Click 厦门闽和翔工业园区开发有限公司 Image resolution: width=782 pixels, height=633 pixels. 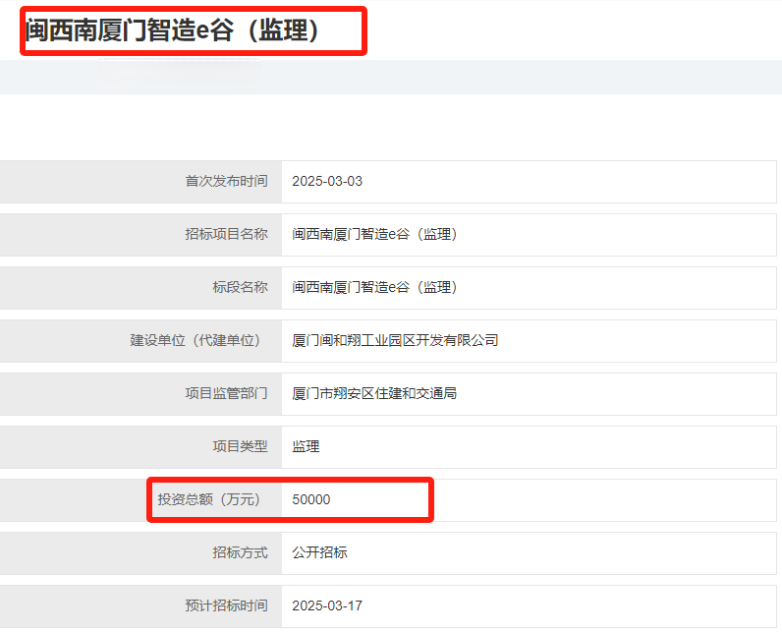click(395, 340)
